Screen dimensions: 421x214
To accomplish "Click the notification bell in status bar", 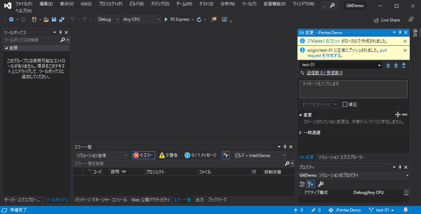I will [406, 210].
